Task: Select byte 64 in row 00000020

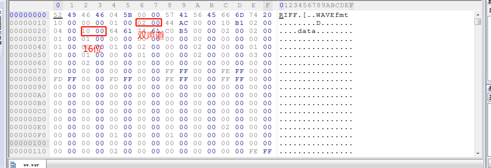Action: coord(114,31)
